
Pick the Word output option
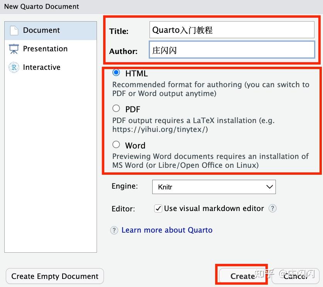(x=116, y=145)
